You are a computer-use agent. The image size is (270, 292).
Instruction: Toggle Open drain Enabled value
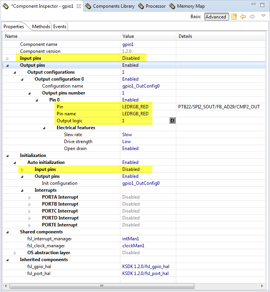point(130,149)
